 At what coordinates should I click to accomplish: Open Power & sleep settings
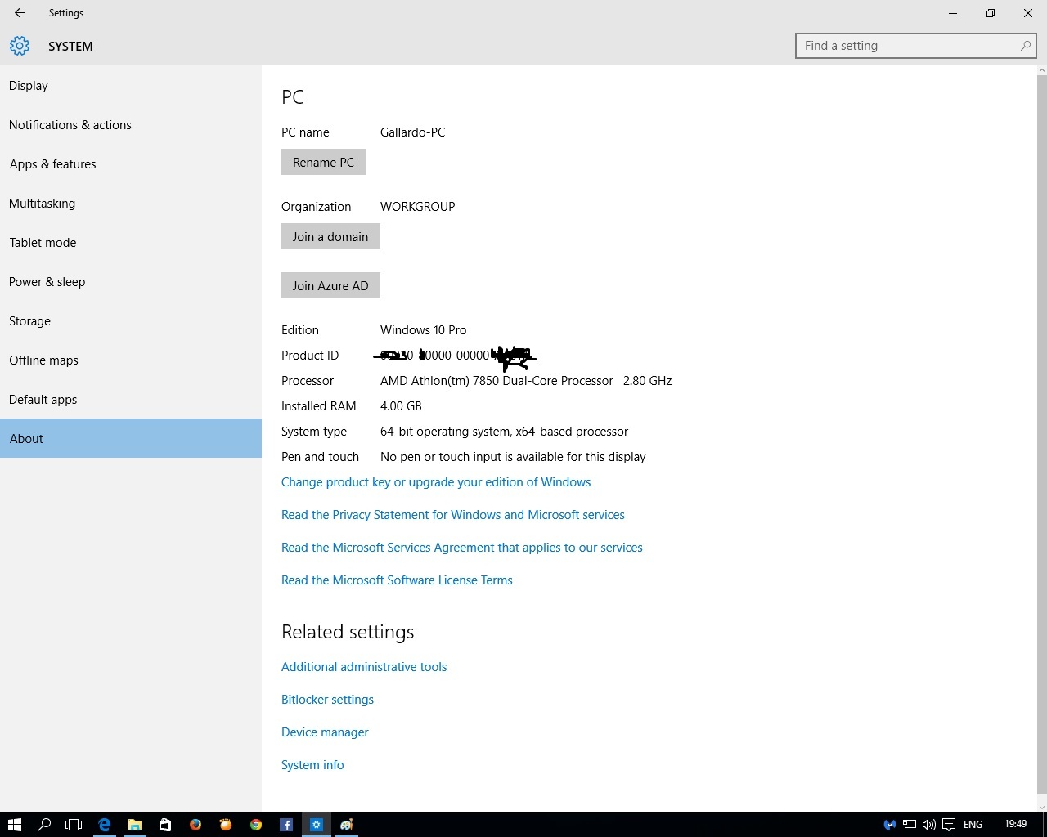click(131, 282)
